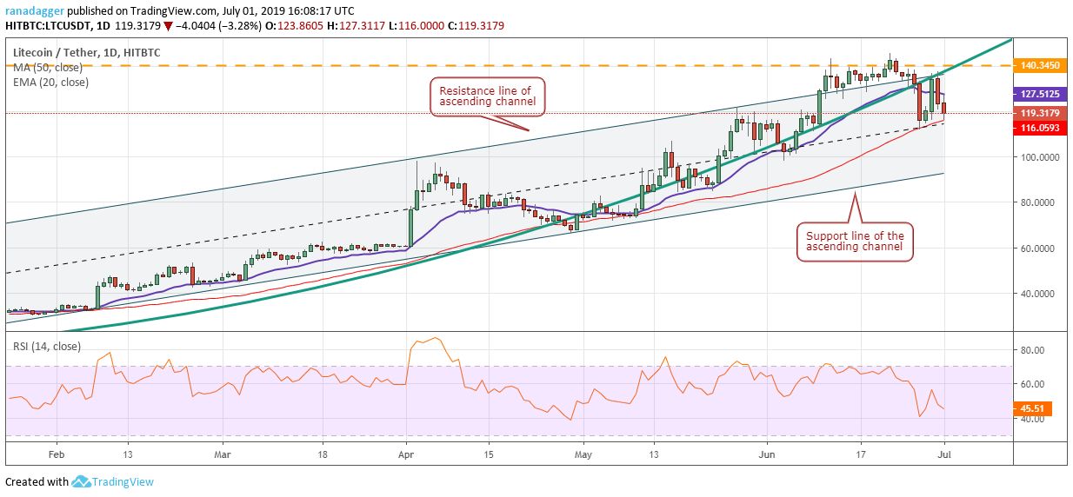The height and width of the screenshot is (497, 1073).
Task: Select the Support line annotation box
Action: pos(854,242)
